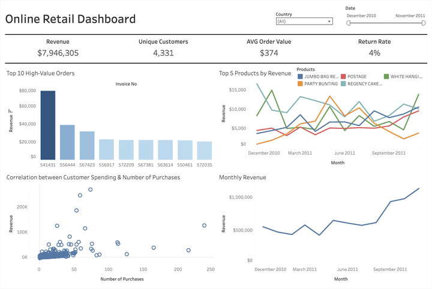The image size is (432, 289).
Task: Click the Country dropdown arrow
Action: click(x=329, y=22)
